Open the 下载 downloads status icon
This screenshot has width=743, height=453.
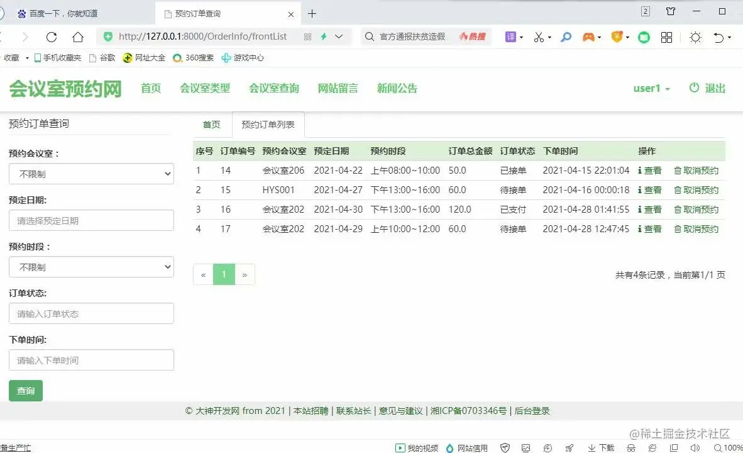[x=601, y=448]
